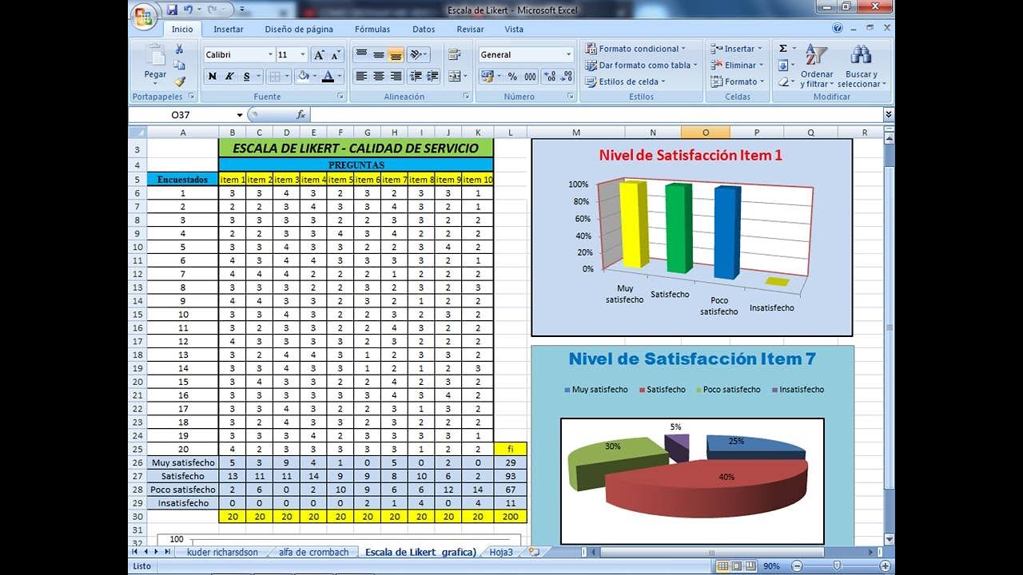
Task: Click the zoom slider handle in status bar
Action: (837, 565)
